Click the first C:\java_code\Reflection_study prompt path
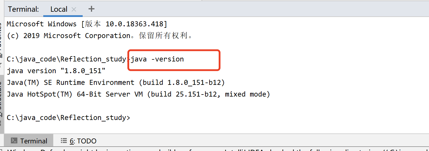This screenshot has height=151, width=429. pyautogui.click(x=66, y=59)
